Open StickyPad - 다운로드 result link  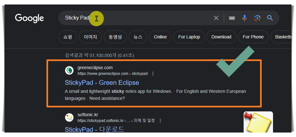tap(95, 129)
